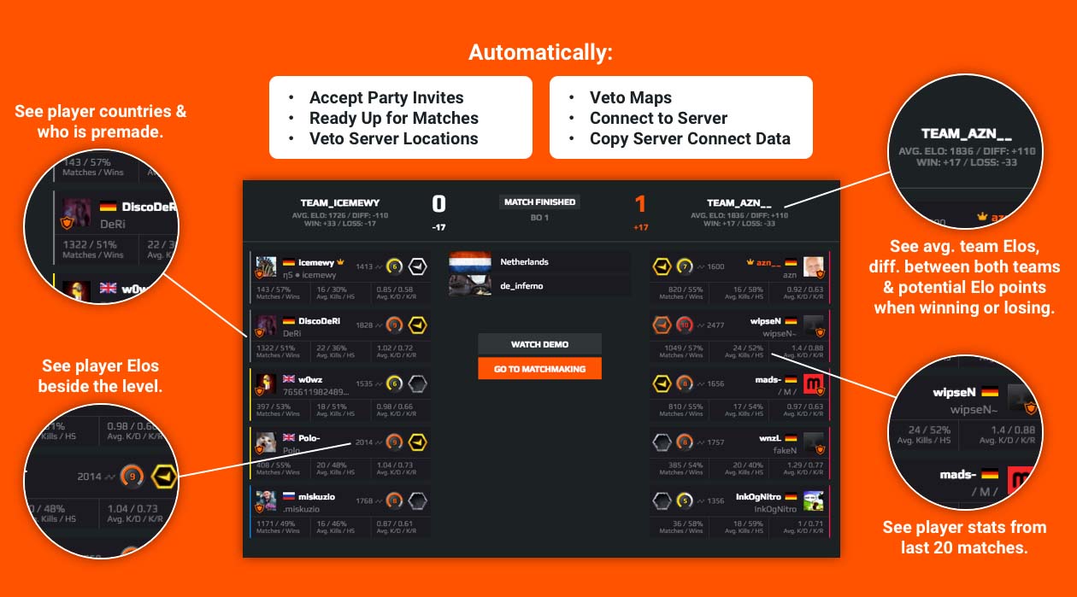Click the level 9 badge beside Polo-
This screenshot has width=1077, height=597.
point(394,442)
